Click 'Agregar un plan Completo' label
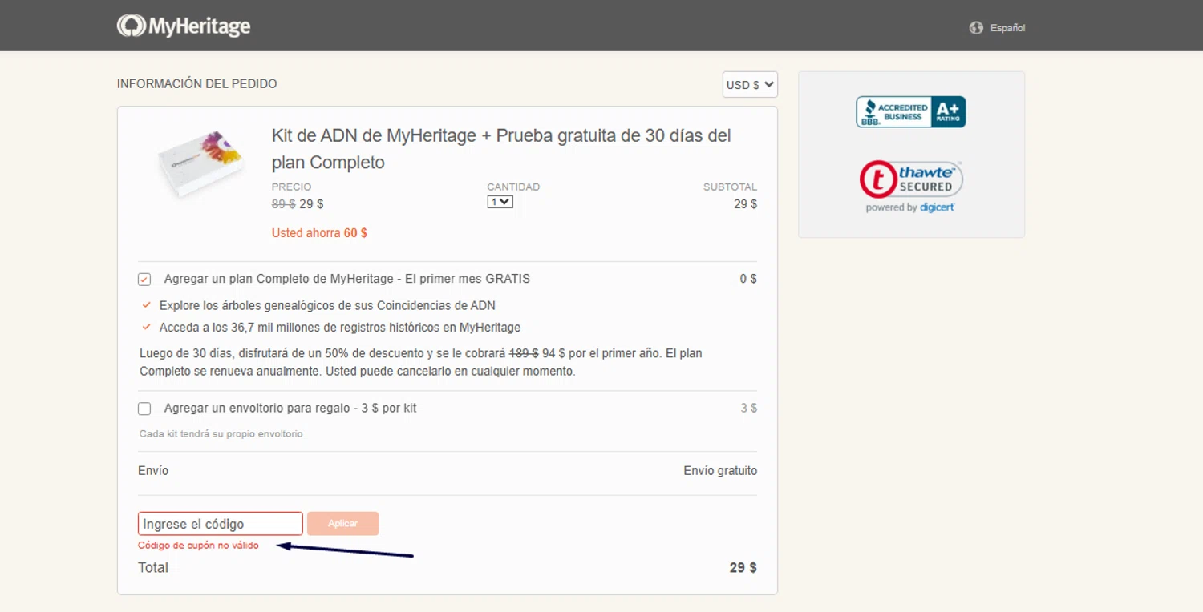1203x612 pixels. pos(347,280)
